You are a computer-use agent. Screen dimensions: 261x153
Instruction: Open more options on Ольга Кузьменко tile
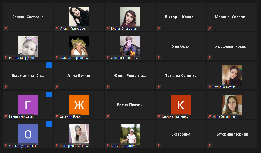[49, 124]
